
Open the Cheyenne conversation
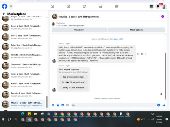[23, 66]
